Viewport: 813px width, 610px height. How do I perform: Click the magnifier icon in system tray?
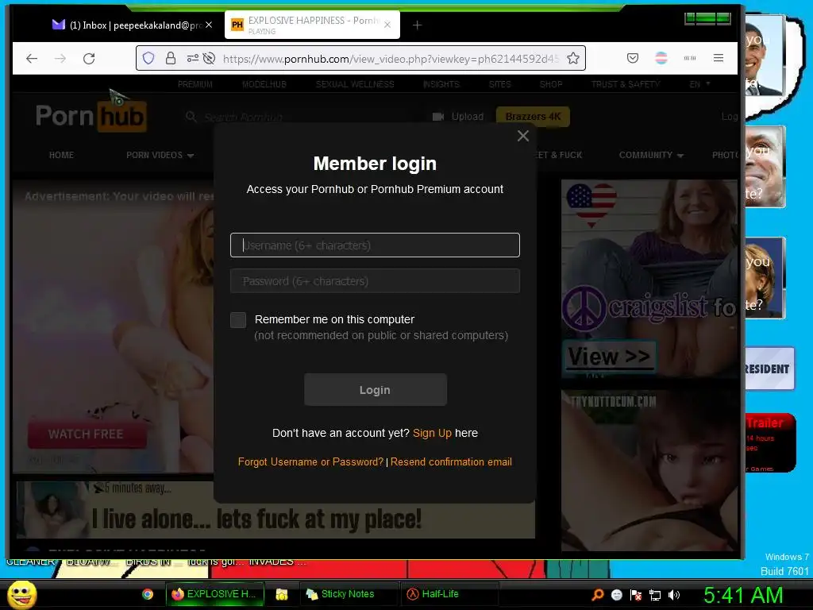[597, 594]
